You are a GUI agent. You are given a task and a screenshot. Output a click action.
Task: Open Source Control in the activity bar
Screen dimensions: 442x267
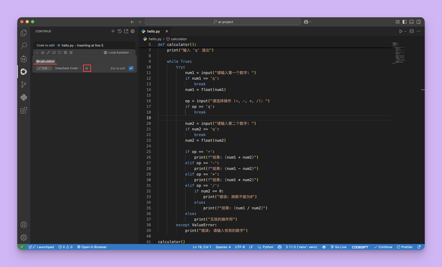click(24, 85)
